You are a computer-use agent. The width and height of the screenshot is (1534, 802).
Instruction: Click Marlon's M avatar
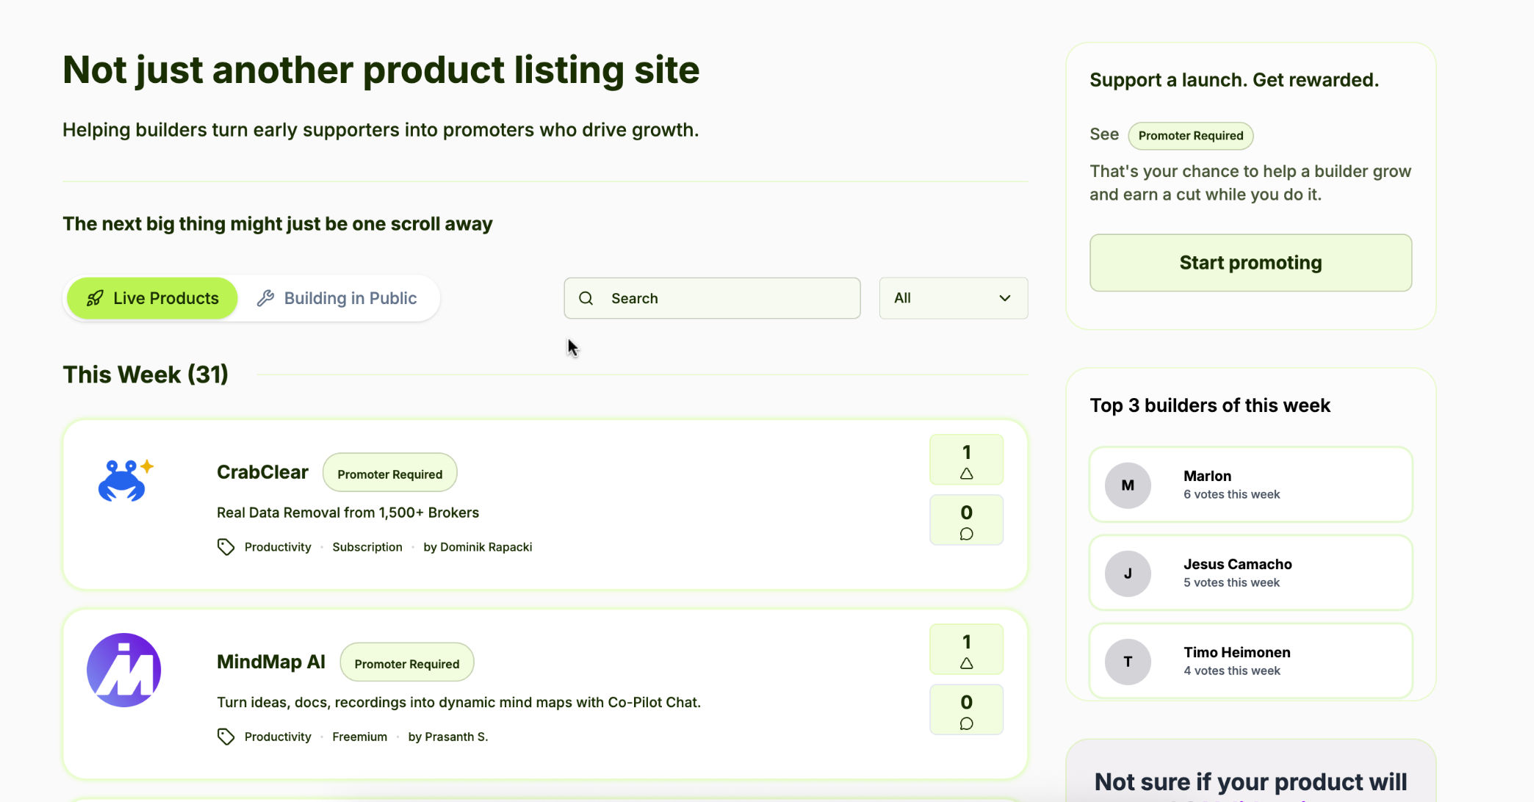click(x=1128, y=485)
